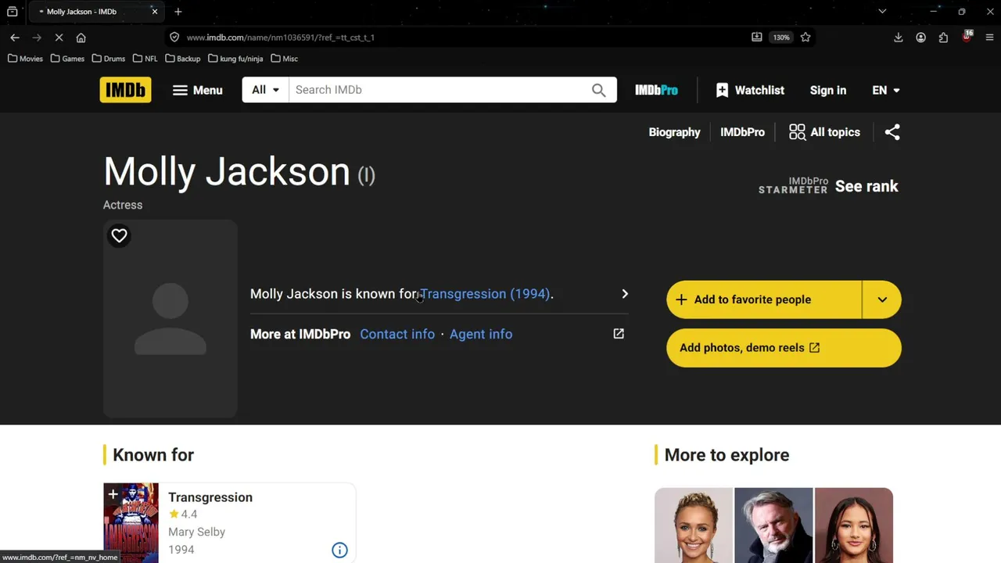
Task: Click the tab overview icon at top-left
Action: coord(12,12)
